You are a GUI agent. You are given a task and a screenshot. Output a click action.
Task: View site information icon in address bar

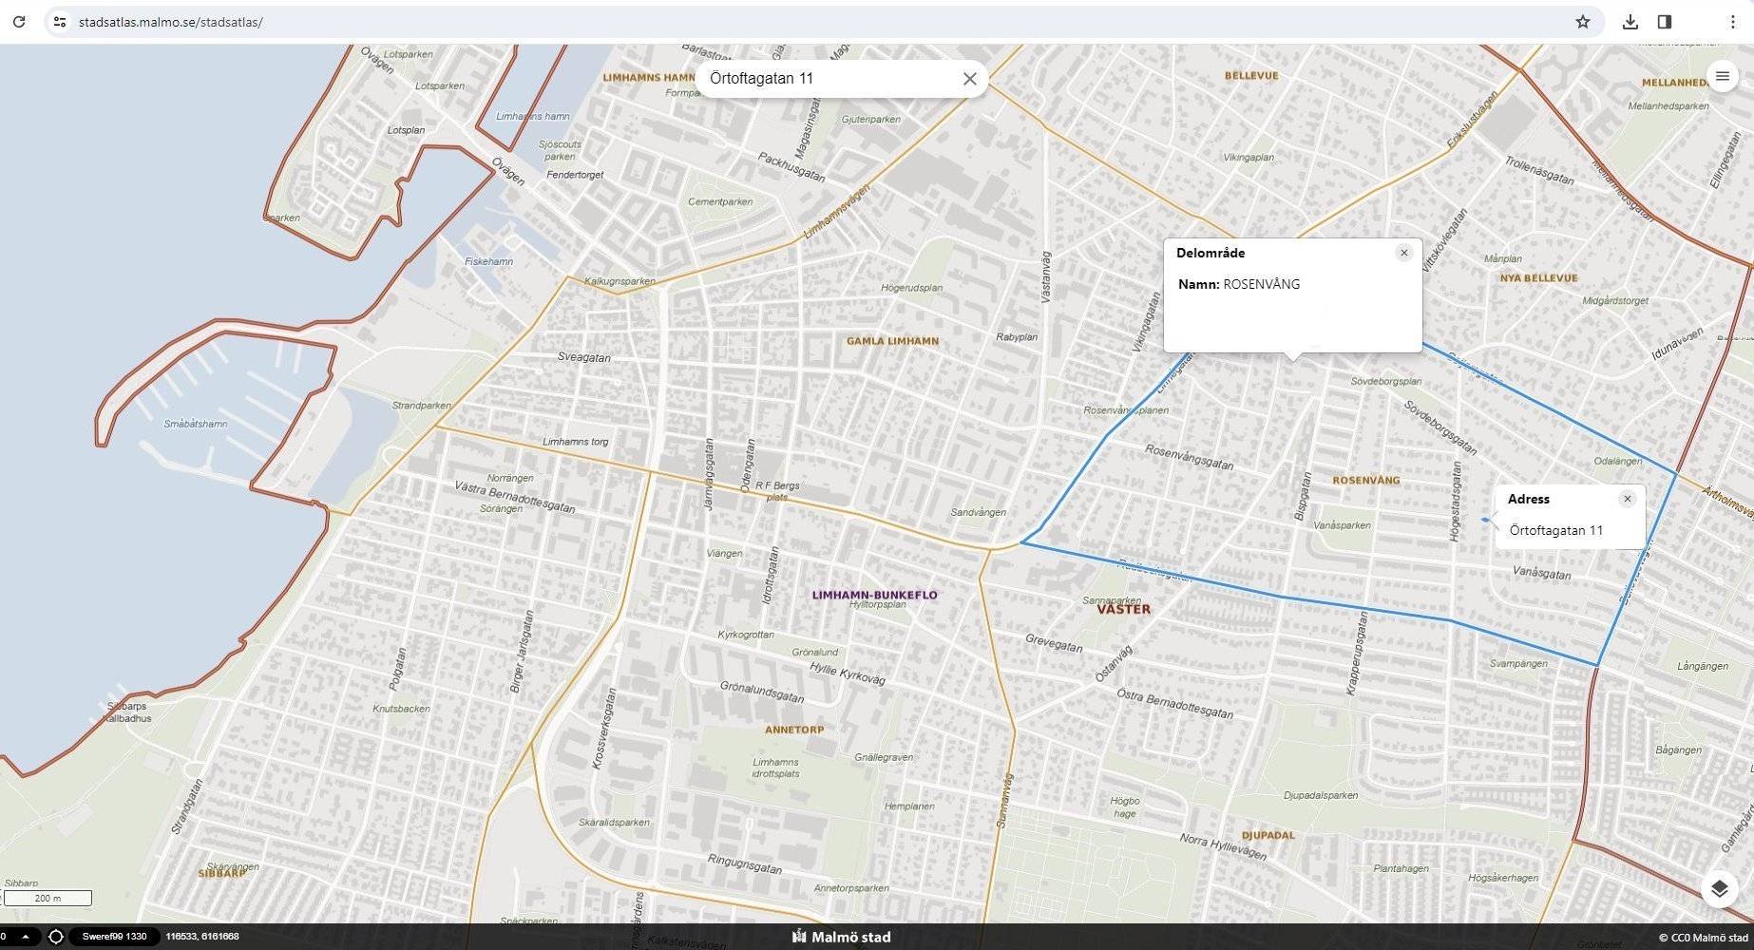click(x=59, y=21)
